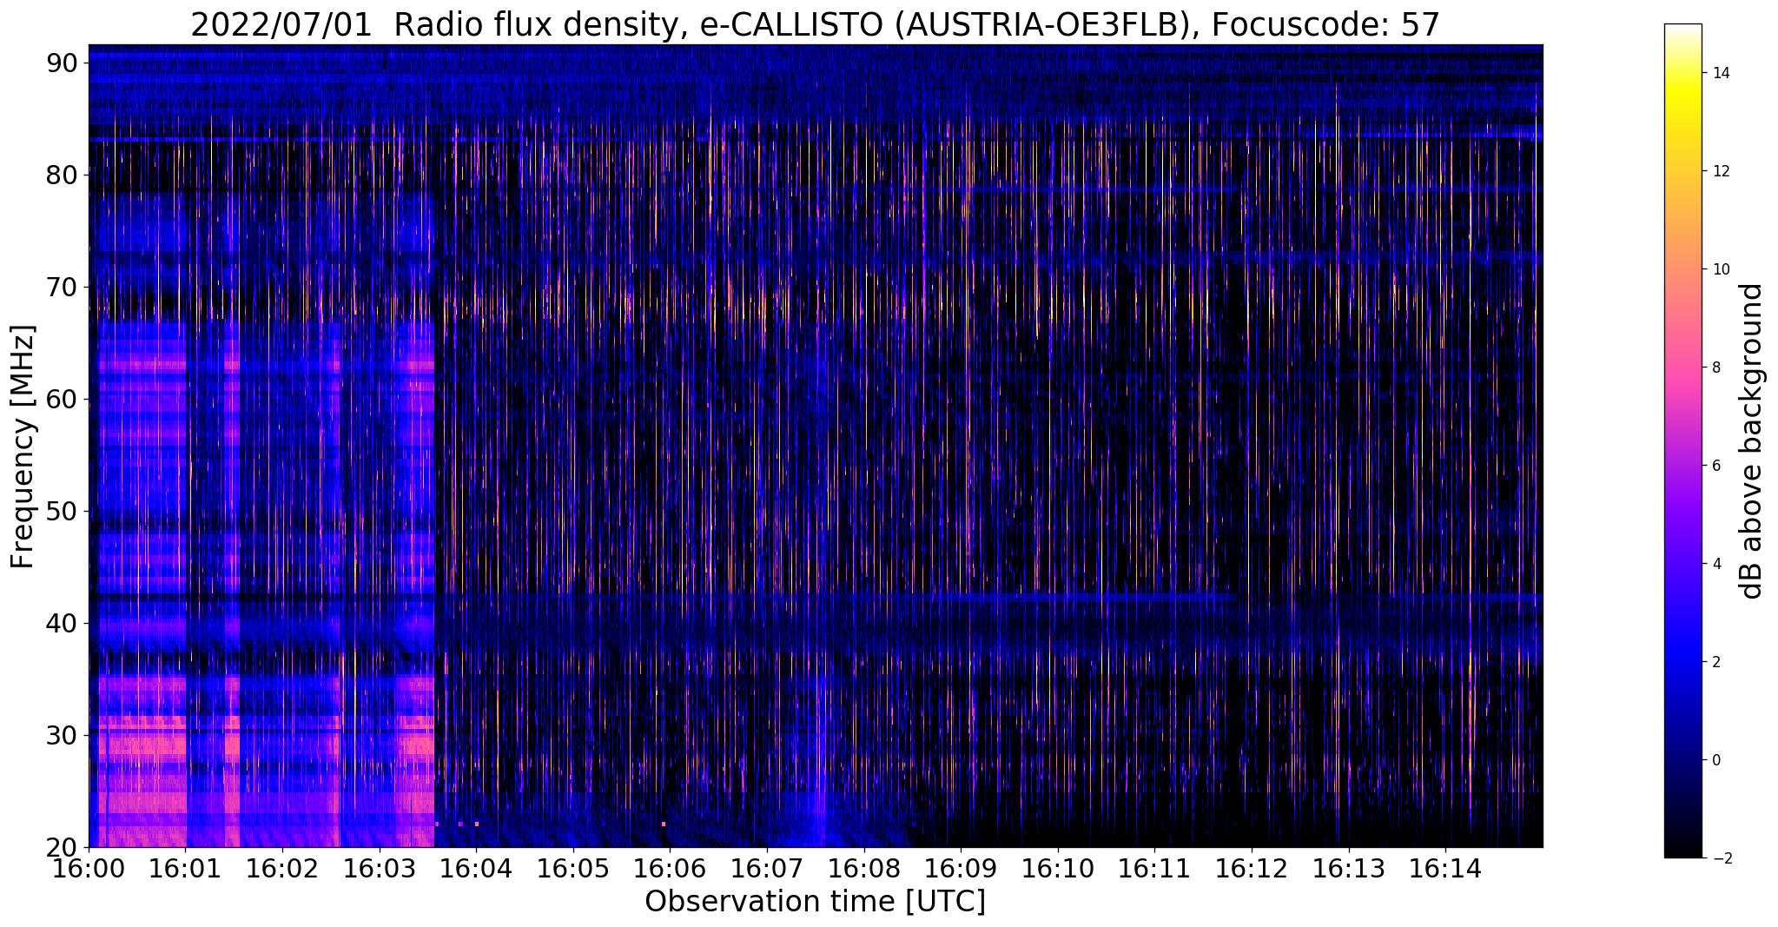This screenshot has height=927, width=1778.
Task: Click the 80 MHz frequency tick label
Action: coord(62,175)
